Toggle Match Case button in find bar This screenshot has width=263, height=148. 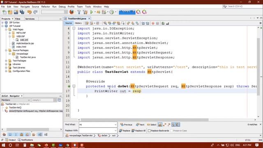[160, 125]
